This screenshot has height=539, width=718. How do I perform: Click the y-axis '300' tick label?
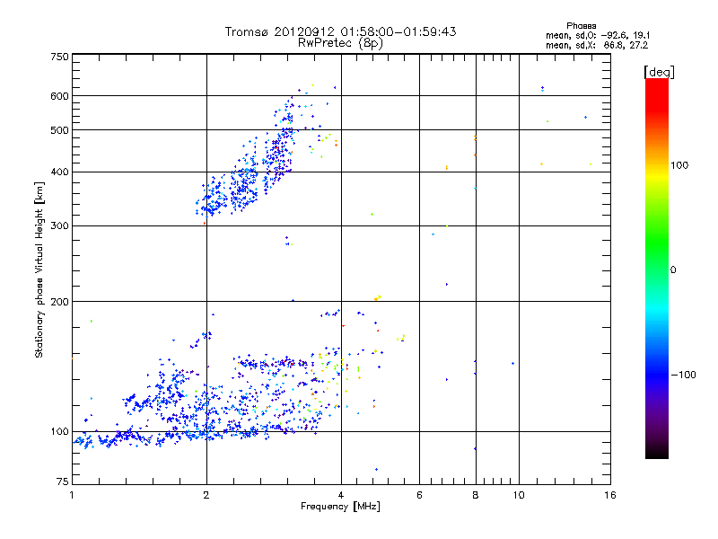click(x=59, y=225)
